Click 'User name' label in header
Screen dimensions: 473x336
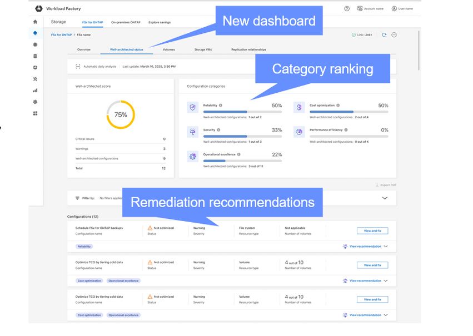coord(405,9)
